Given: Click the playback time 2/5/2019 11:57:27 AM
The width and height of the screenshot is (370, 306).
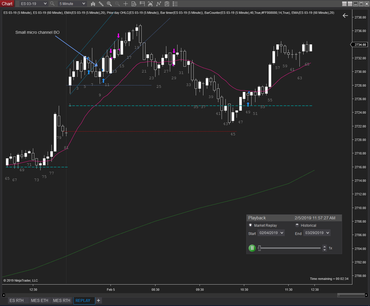Looking at the screenshot, I should 315,218.
